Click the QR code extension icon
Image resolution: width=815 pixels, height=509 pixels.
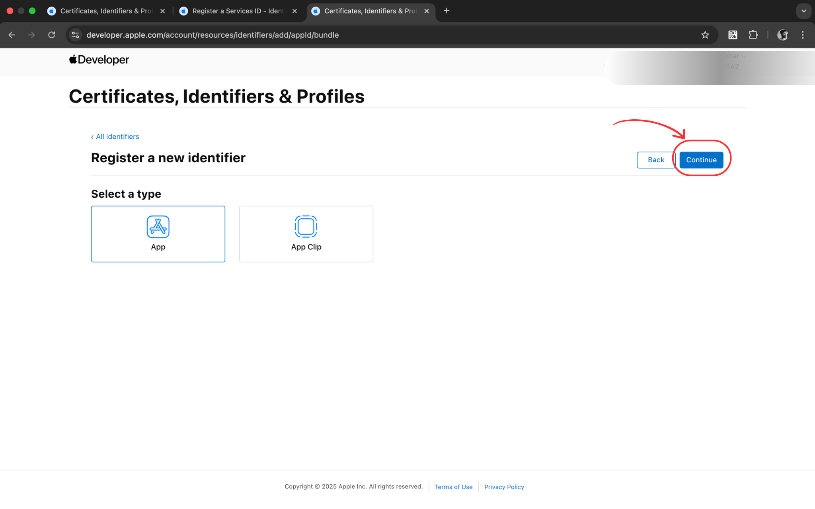point(733,35)
